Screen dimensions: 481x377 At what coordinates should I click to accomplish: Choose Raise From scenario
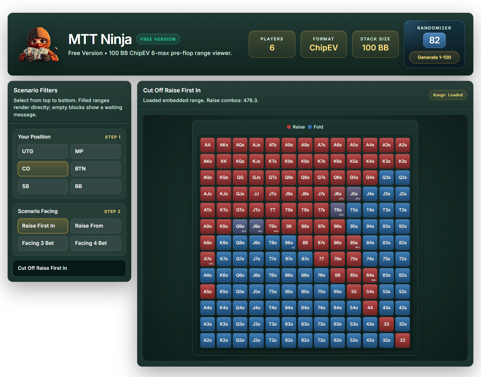pyautogui.click(x=96, y=226)
